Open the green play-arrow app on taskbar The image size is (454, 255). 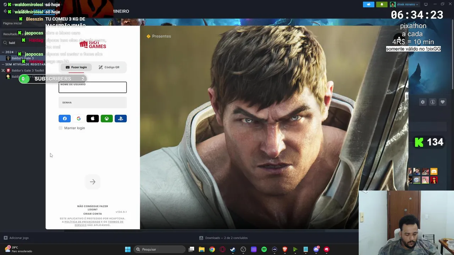click(x=295, y=249)
